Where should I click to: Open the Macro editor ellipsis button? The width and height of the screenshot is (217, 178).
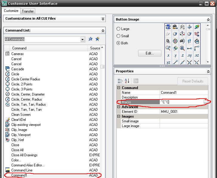click(205, 102)
